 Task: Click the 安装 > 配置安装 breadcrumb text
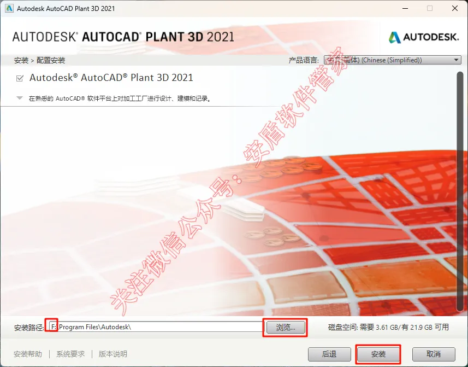[x=39, y=60]
